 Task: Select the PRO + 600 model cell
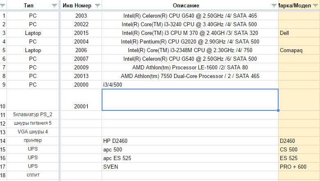point(299,167)
